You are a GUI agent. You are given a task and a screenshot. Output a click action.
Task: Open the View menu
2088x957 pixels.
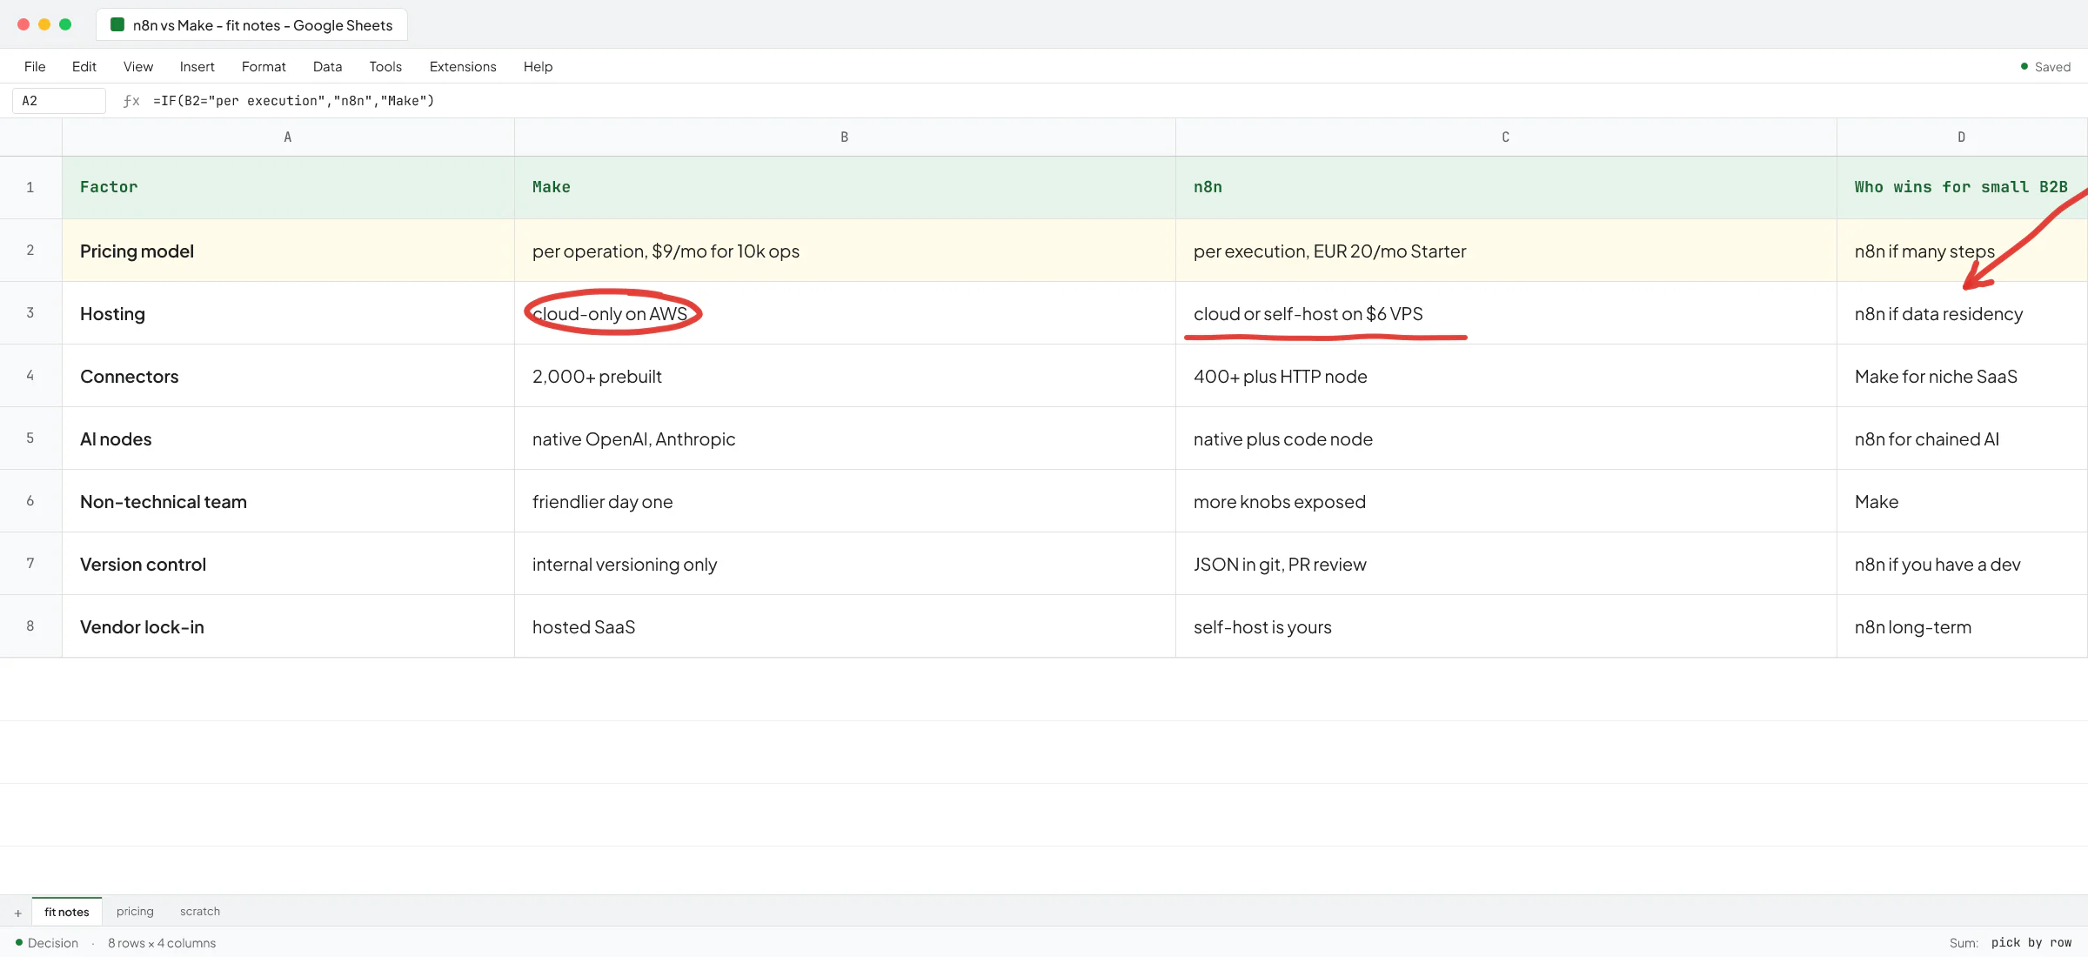pos(138,67)
